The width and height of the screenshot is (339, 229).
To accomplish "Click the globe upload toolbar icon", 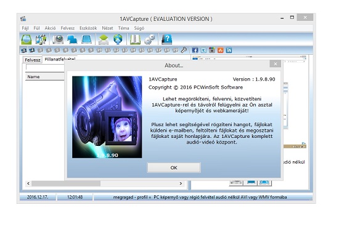I will 118,39.
